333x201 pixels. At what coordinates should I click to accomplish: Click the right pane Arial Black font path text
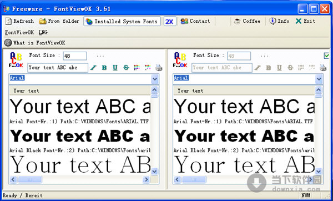(x=244, y=150)
